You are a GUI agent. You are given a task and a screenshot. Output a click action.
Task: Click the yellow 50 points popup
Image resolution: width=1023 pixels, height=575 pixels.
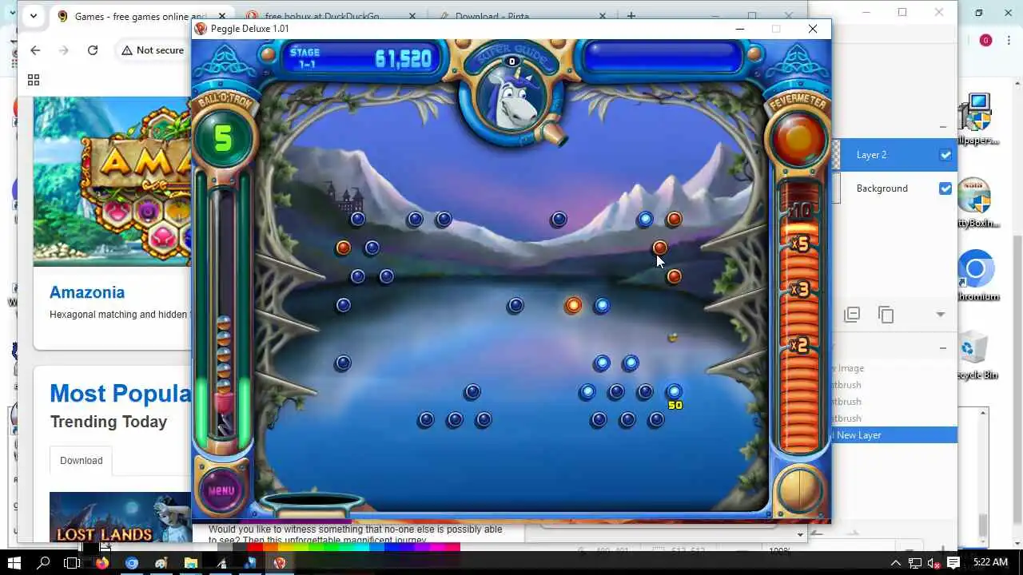point(675,406)
